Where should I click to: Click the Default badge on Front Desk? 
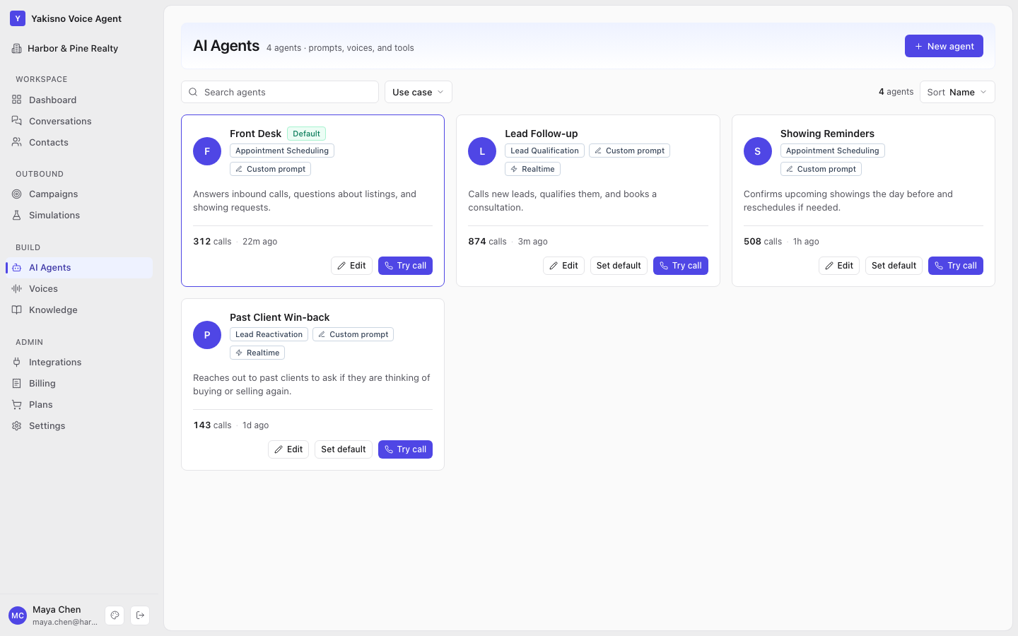click(306, 134)
